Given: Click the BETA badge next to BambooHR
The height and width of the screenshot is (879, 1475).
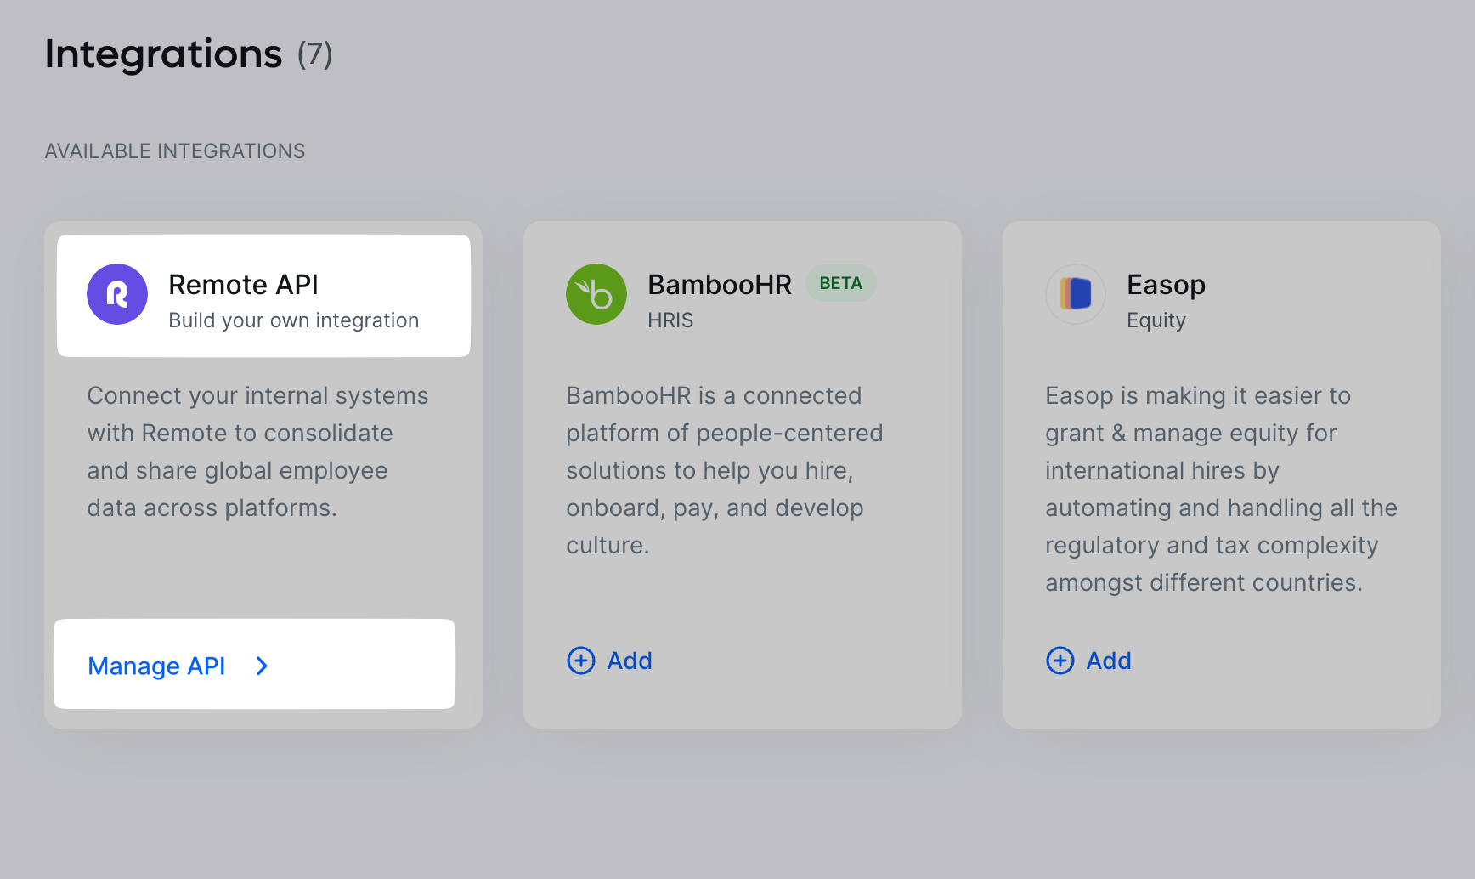Looking at the screenshot, I should click(x=840, y=283).
